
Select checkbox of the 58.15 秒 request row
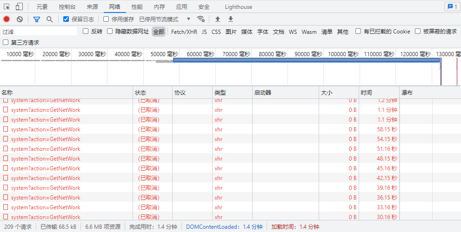coord(6,129)
